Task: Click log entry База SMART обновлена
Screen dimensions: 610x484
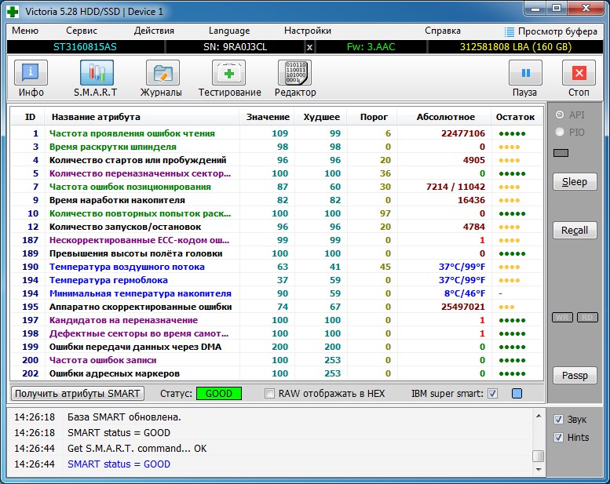Action: coord(124,417)
